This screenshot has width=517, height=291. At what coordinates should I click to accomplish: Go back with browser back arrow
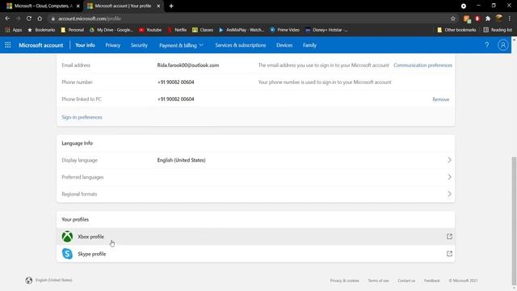coord(7,19)
